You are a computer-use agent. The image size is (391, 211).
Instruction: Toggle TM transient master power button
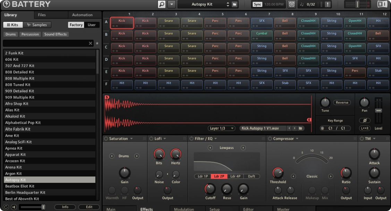[x=362, y=138]
